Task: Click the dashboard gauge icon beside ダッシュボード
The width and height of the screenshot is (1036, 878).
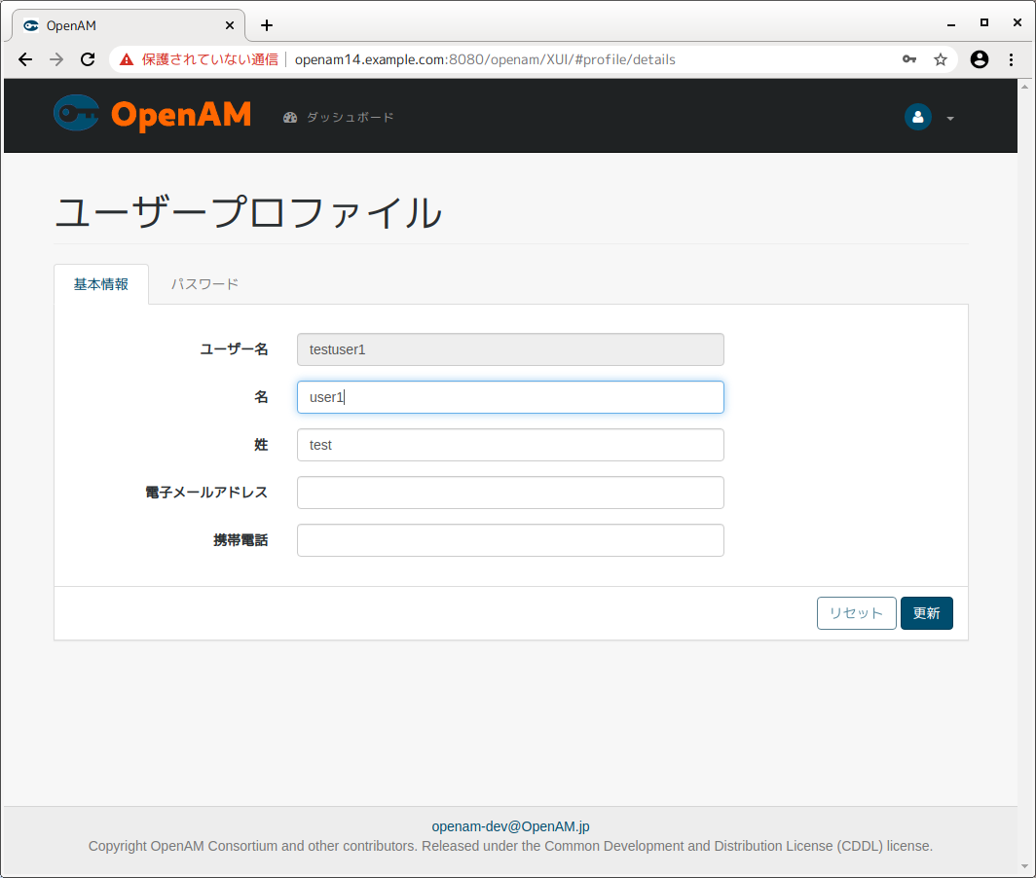Action: click(290, 116)
